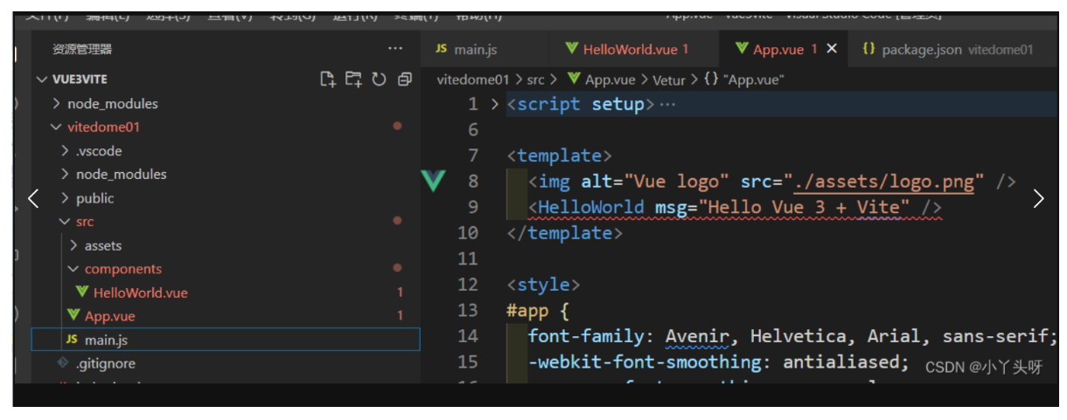The height and width of the screenshot is (420, 1067).
Task: Open App.vue in the file tree
Action: pyautogui.click(x=101, y=316)
